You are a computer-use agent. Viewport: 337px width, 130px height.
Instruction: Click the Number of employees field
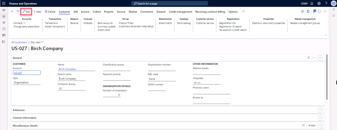(x=111, y=95)
